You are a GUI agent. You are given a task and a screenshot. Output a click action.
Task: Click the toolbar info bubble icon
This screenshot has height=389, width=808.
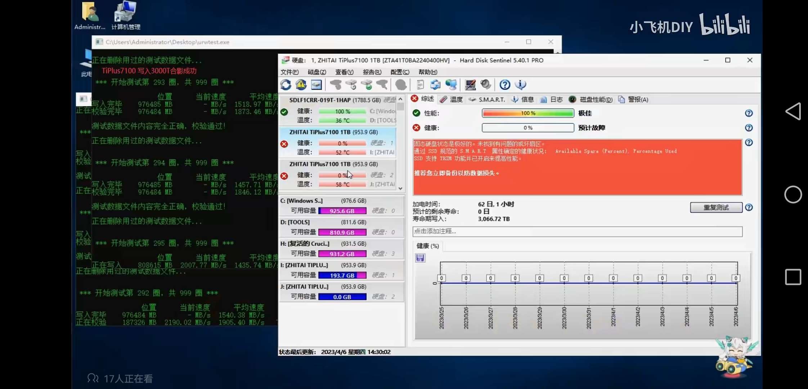click(521, 85)
